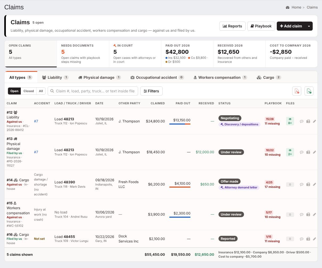322x268 pixels.
Task: Edit claim #16 with the pencil icon
Action: [x=314, y=239]
